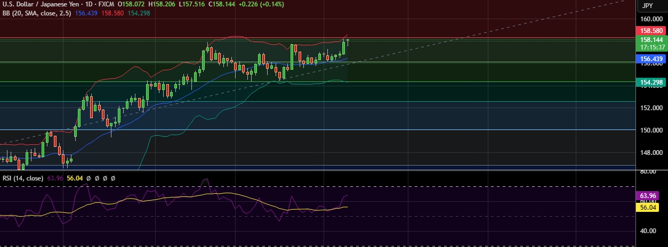Image resolution: width=668 pixels, height=247 pixels.
Task: Select the RSI (14, close) indicator legend
Action: pyautogui.click(x=23, y=178)
